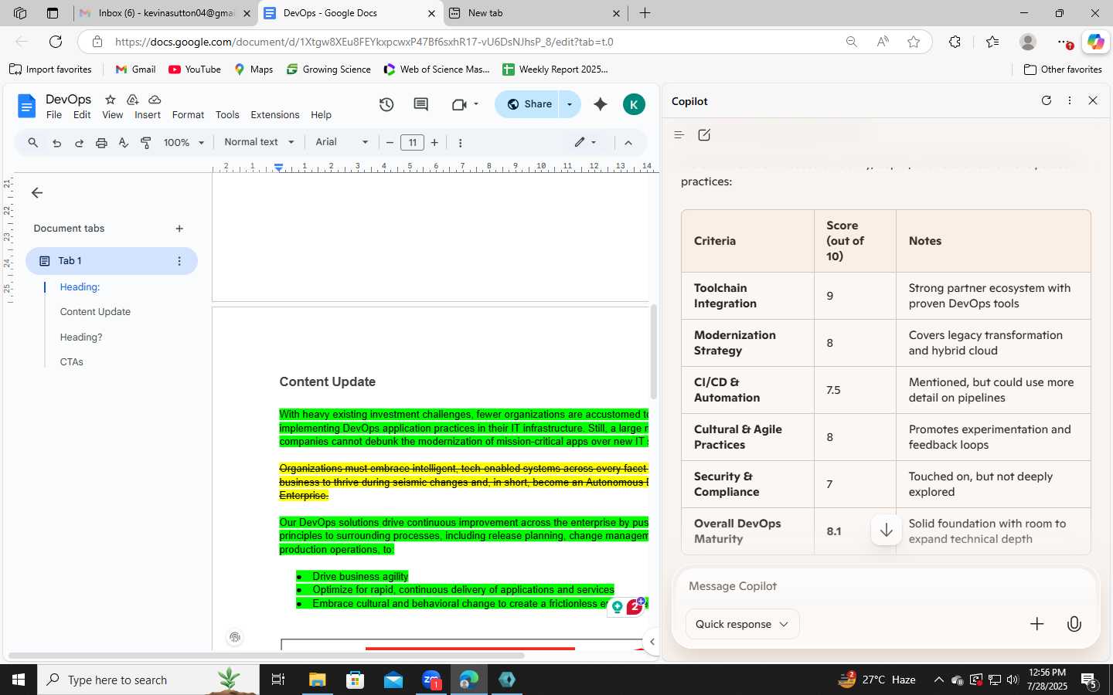Viewport: 1113px width, 695px height.
Task: Open Normal text style dropdown
Action: [x=259, y=143]
